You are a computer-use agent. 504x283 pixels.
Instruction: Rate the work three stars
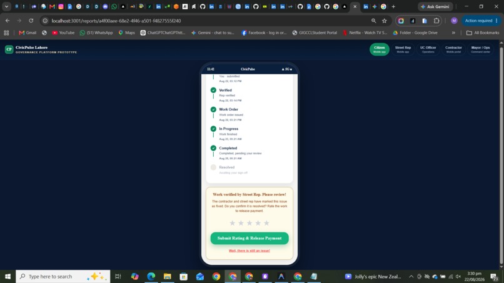pyautogui.click(x=249, y=223)
